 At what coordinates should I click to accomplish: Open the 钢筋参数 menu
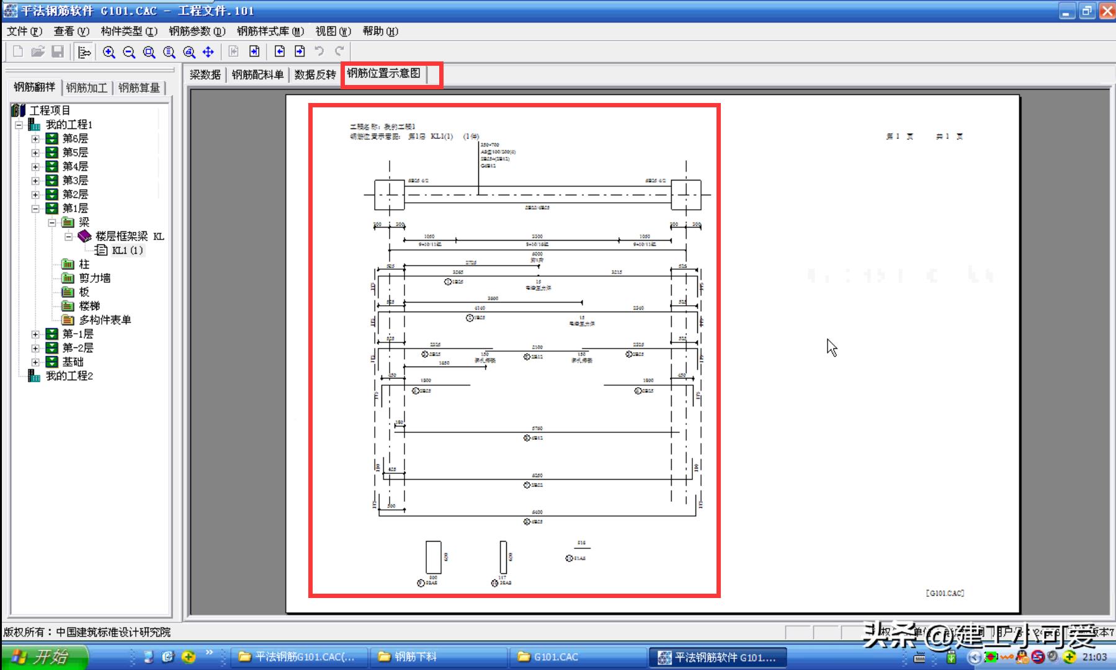click(x=197, y=31)
